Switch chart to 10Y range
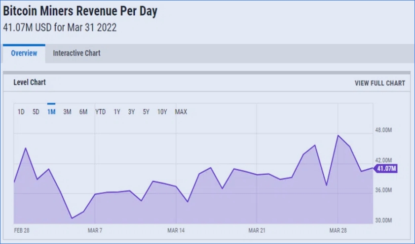The image size is (415, 244). click(162, 112)
